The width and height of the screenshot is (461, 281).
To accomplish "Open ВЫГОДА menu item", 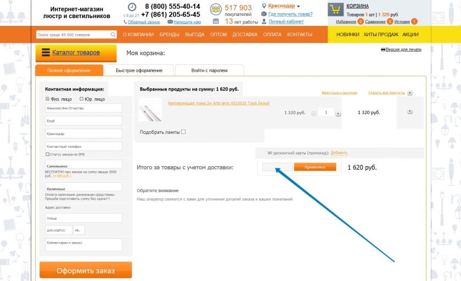I will tap(195, 35).
